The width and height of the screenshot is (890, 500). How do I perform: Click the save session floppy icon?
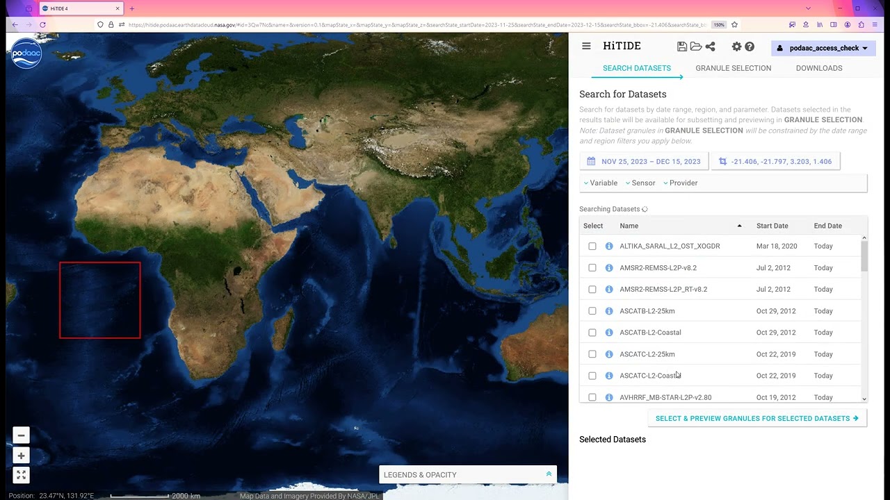682,47
